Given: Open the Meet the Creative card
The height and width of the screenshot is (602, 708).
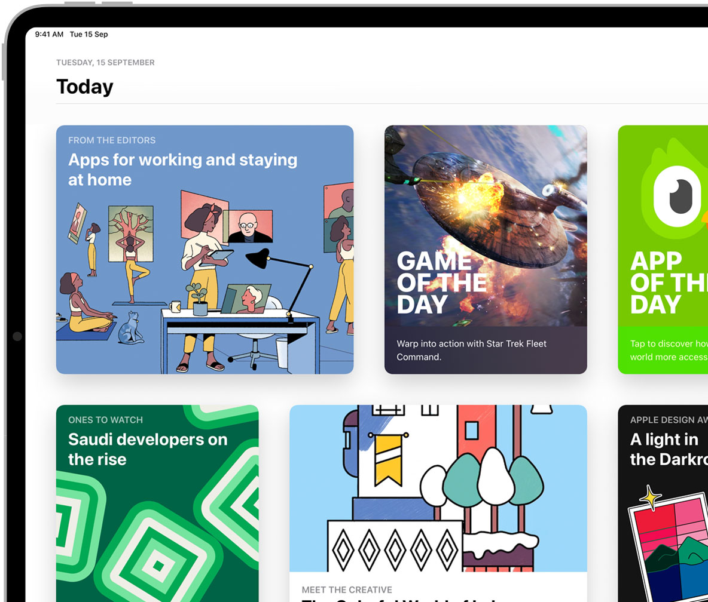Looking at the screenshot, I should 438,503.
